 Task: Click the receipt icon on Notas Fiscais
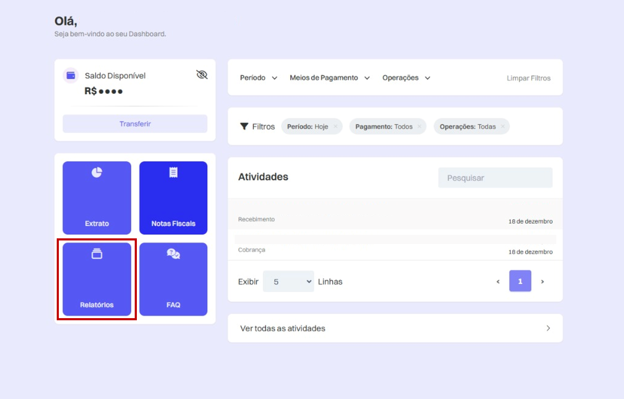pos(173,172)
